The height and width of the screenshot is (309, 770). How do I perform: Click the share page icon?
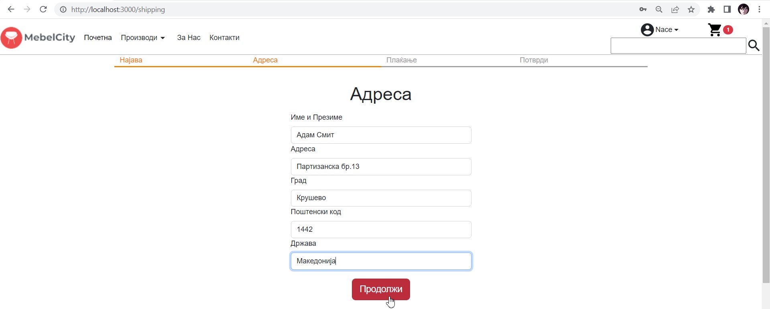point(675,10)
